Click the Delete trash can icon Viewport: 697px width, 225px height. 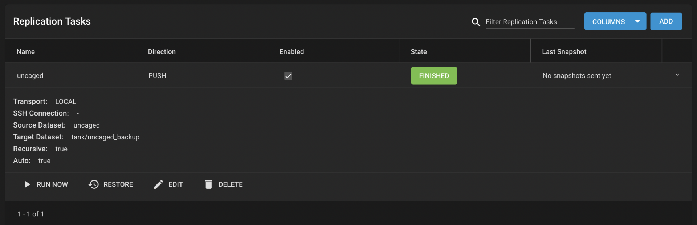click(x=208, y=184)
